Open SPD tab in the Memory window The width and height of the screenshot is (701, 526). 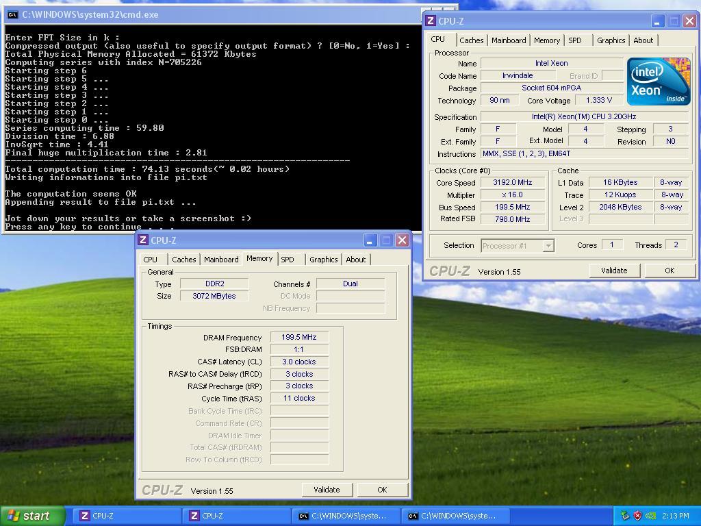288,260
